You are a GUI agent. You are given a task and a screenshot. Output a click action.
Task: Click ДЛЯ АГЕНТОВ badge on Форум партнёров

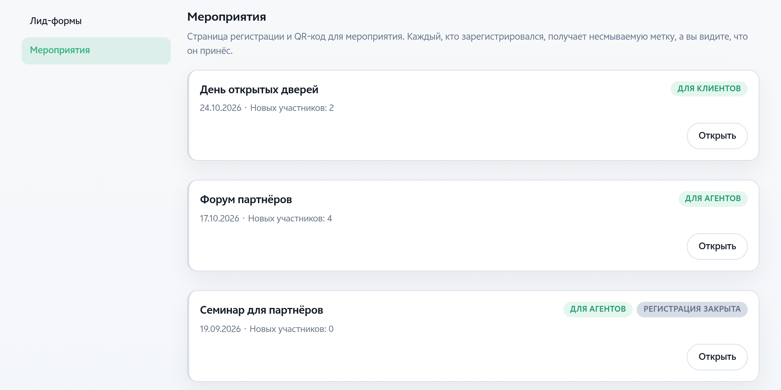pos(713,198)
